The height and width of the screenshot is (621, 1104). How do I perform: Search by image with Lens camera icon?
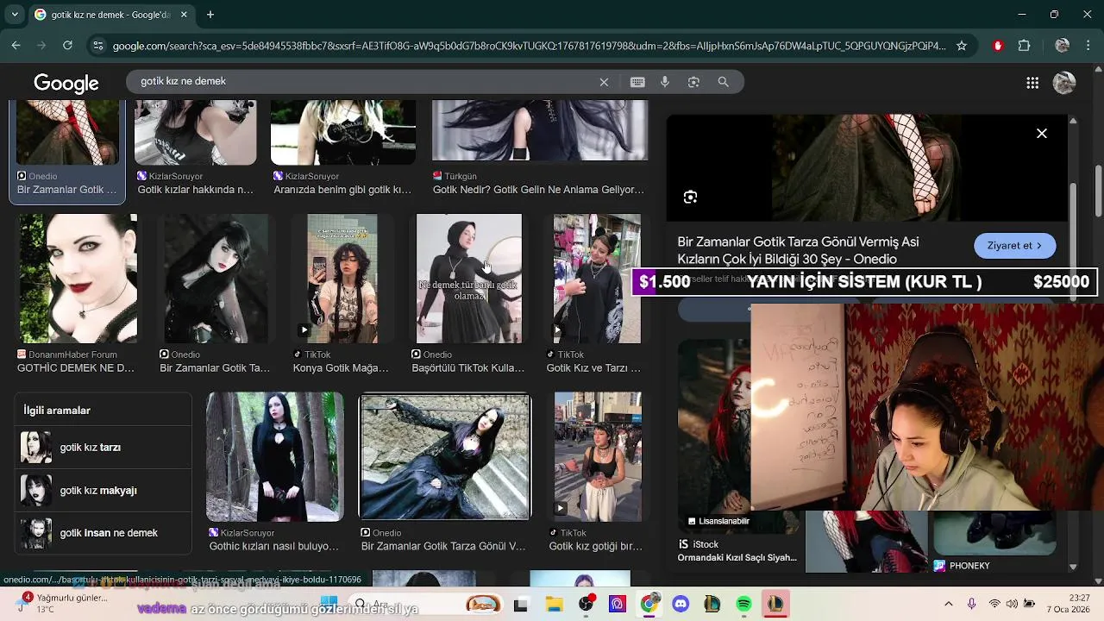693,82
